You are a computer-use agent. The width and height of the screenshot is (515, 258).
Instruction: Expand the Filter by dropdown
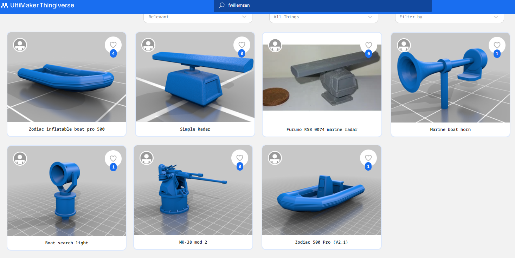pos(450,17)
